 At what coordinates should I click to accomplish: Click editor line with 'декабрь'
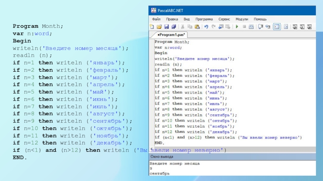click(196, 132)
